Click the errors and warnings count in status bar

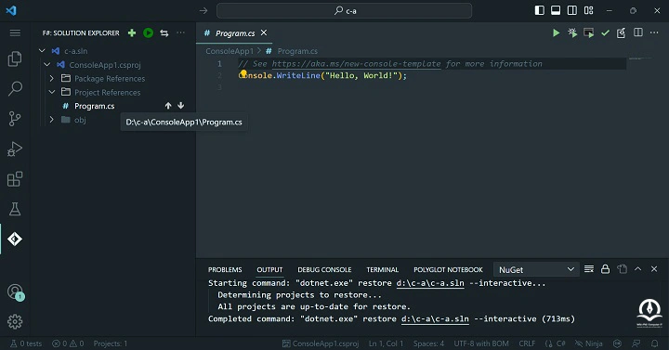pos(68,344)
